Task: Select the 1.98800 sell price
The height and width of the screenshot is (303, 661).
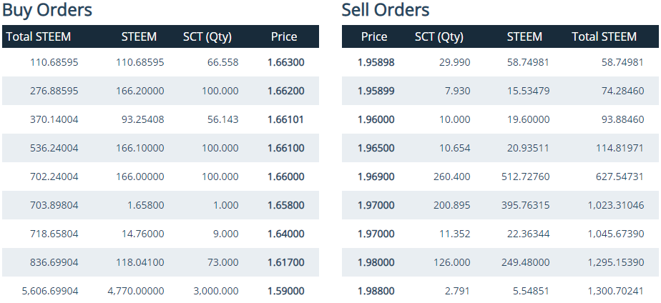Action: [376, 291]
